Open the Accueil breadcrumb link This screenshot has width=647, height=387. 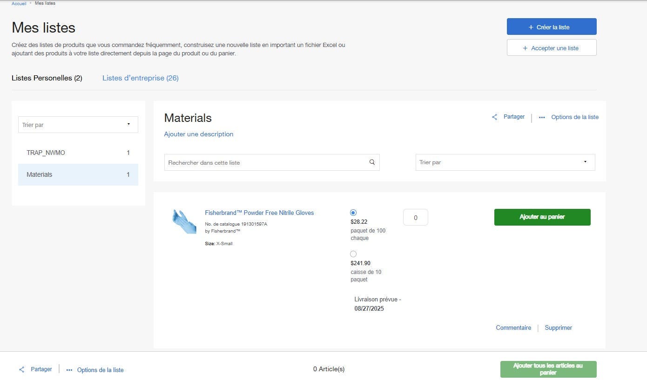coord(19,3)
